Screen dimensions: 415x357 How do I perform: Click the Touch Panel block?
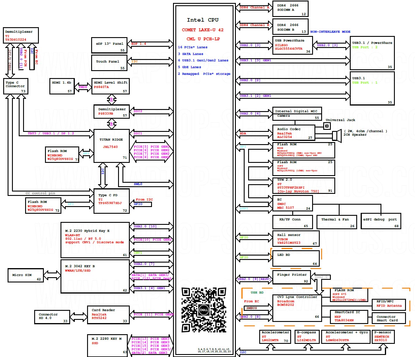point(109,63)
